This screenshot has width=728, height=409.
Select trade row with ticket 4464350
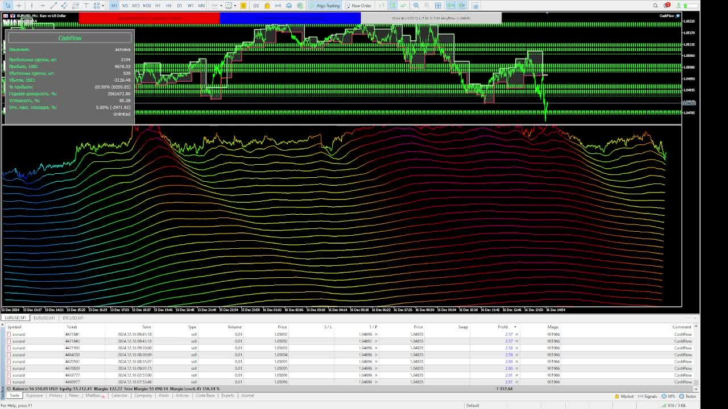click(350, 354)
